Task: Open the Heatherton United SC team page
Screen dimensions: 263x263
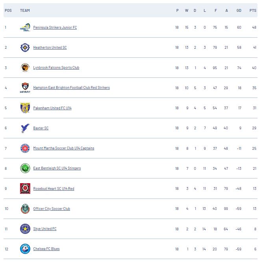Action: coord(50,48)
